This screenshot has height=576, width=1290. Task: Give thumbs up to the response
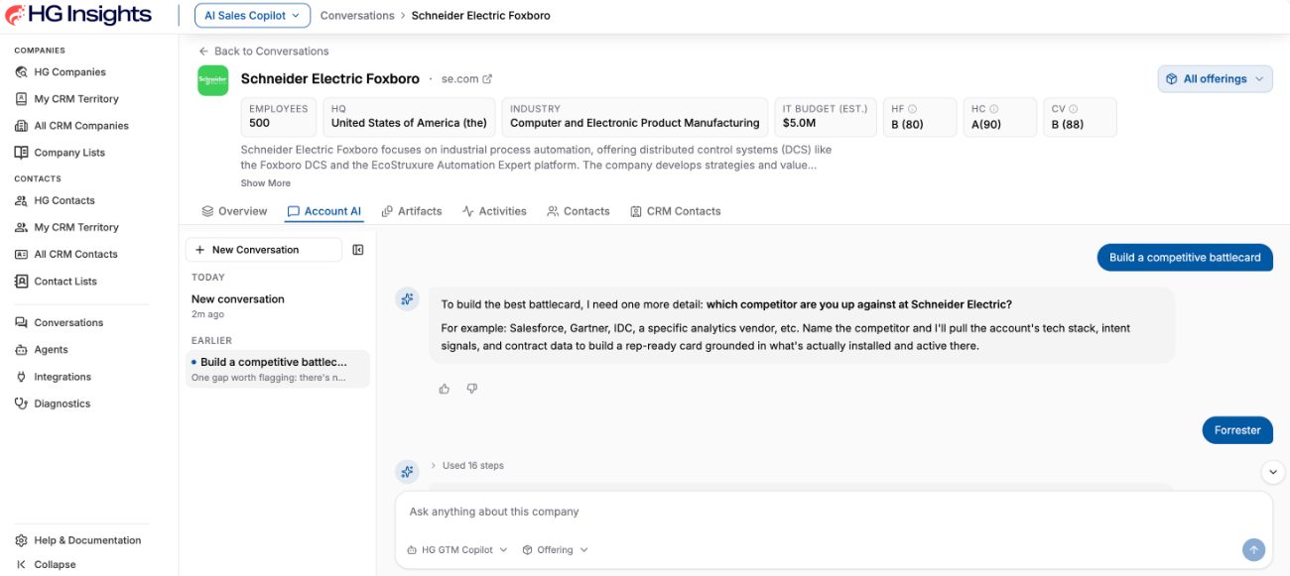[x=445, y=389]
